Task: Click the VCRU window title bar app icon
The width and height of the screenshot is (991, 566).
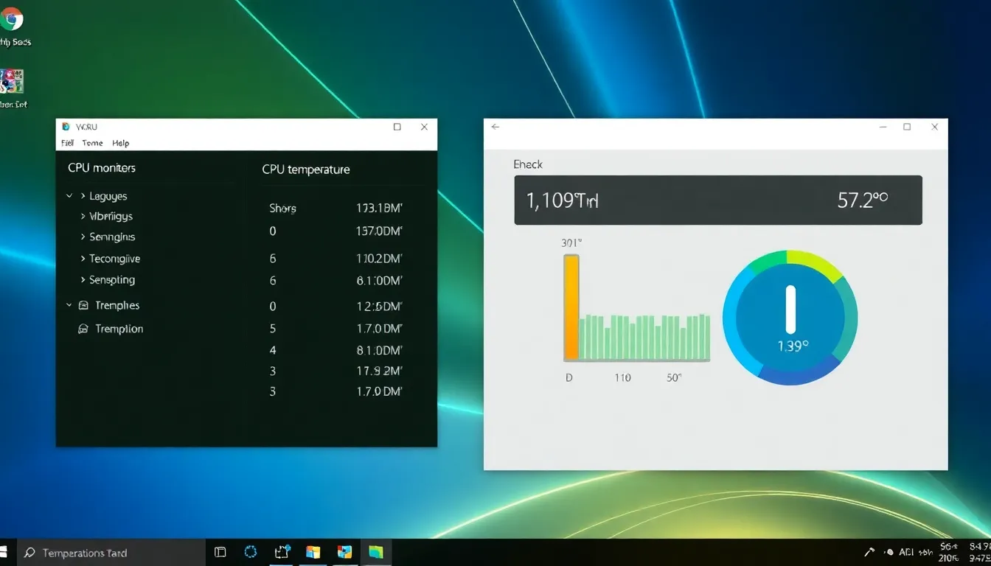Action: pyautogui.click(x=66, y=127)
